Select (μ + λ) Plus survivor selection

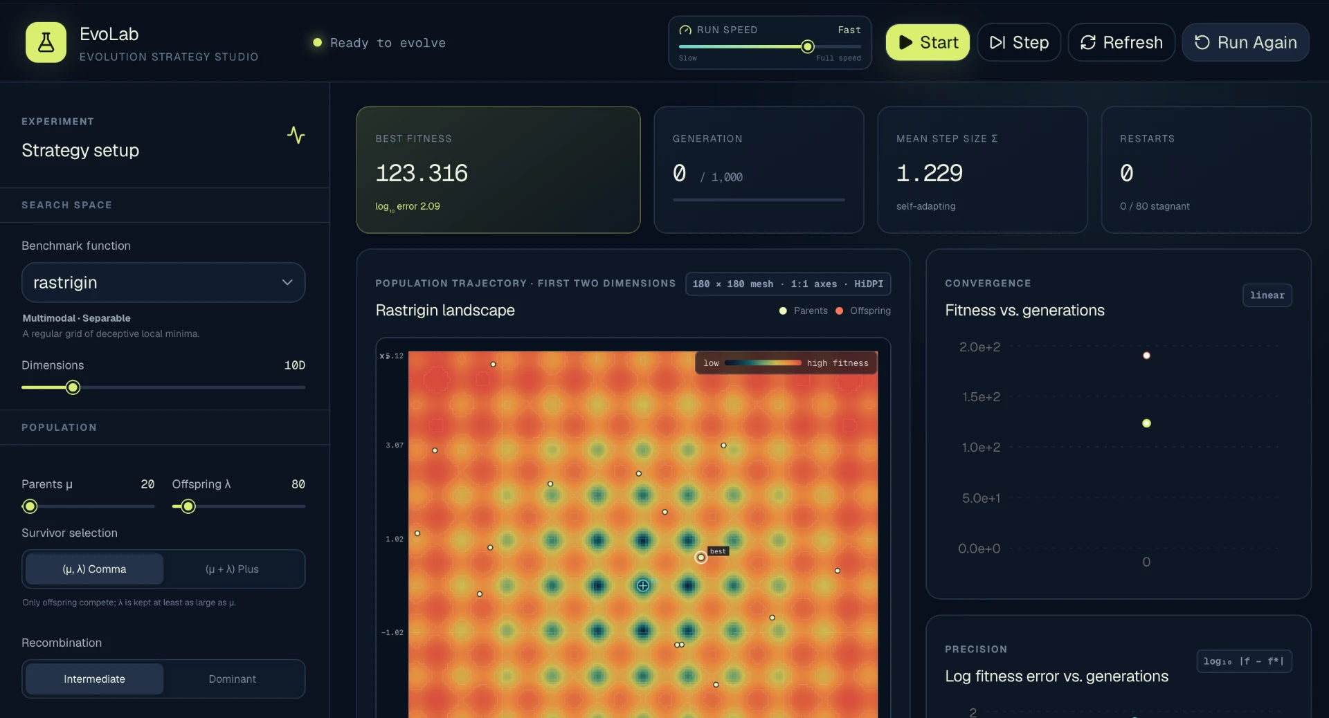(233, 569)
